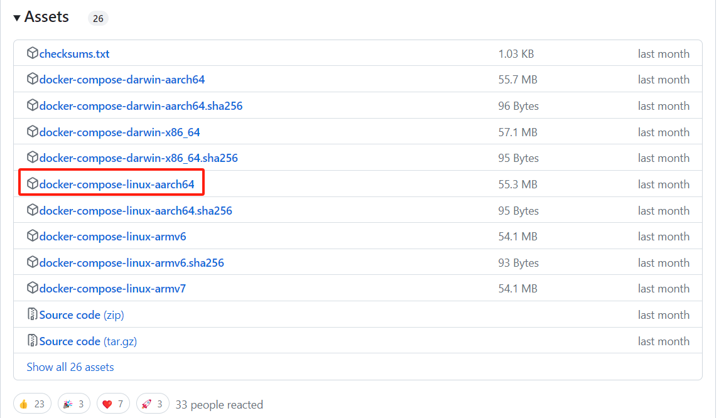The height and width of the screenshot is (418, 719).
Task: Click the 55.3 MB file size
Action: click(x=517, y=185)
